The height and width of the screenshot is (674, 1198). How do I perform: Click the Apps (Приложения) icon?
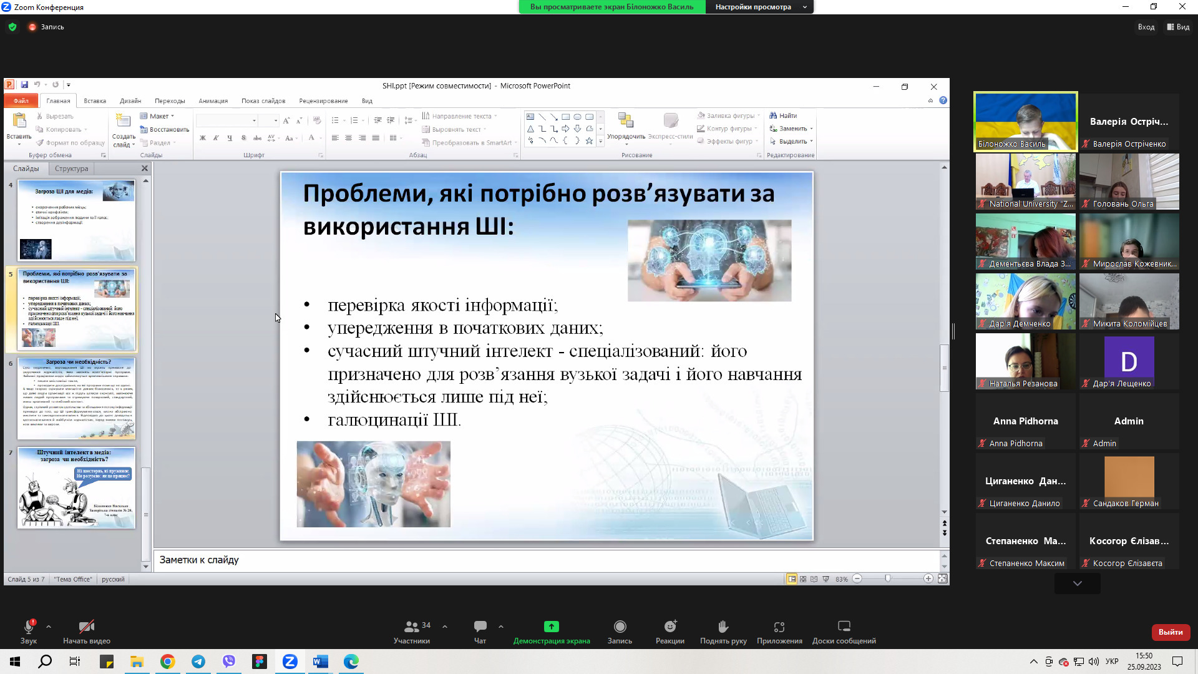pos(779,627)
